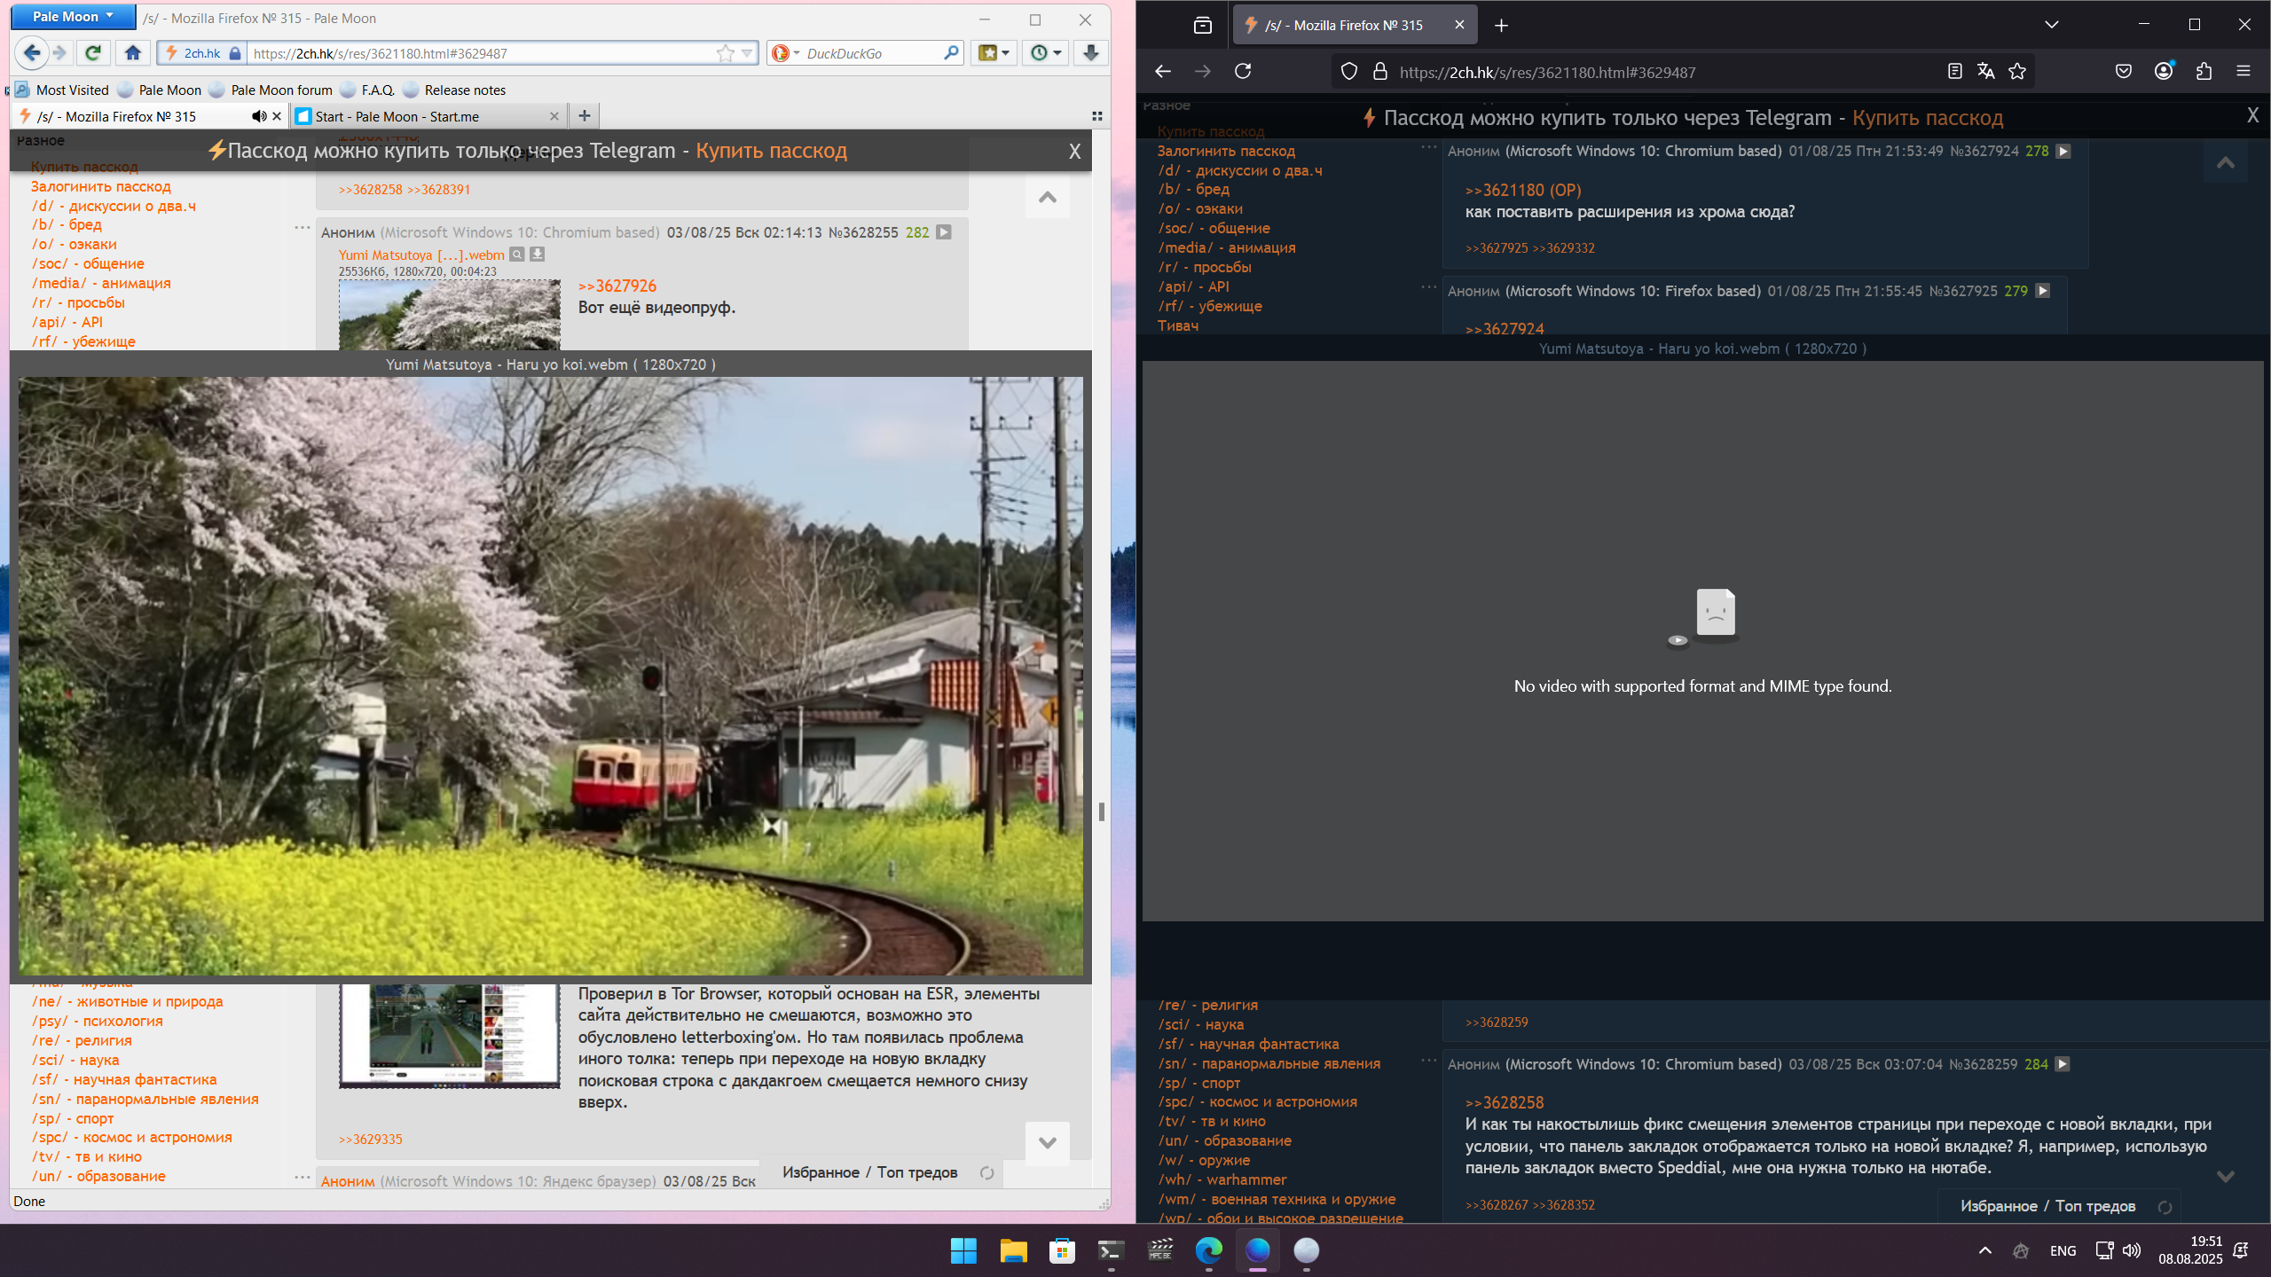The width and height of the screenshot is (2271, 1277).
Task: Click Залогинить пасскод in Firefox sidebar
Action: click(1225, 151)
